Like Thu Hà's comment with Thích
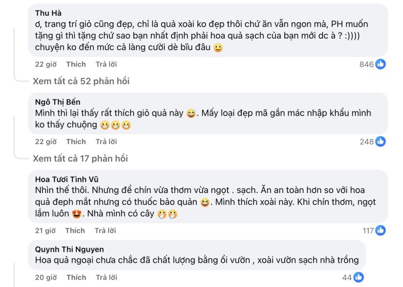Screen dimensions: 403x287 [x=76, y=65]
